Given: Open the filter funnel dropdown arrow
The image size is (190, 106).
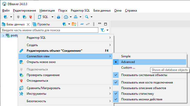Looking at the screenshot, I should [x=108, y=30].
